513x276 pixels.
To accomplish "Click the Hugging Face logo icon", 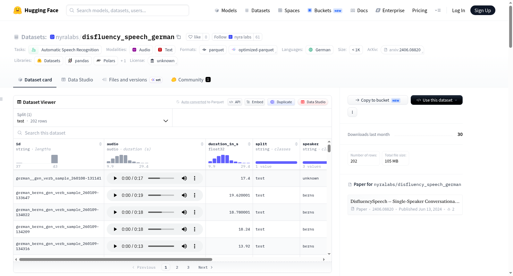I will click(x=18, y=10).
